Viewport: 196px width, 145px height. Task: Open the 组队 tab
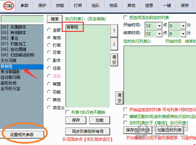96,5
